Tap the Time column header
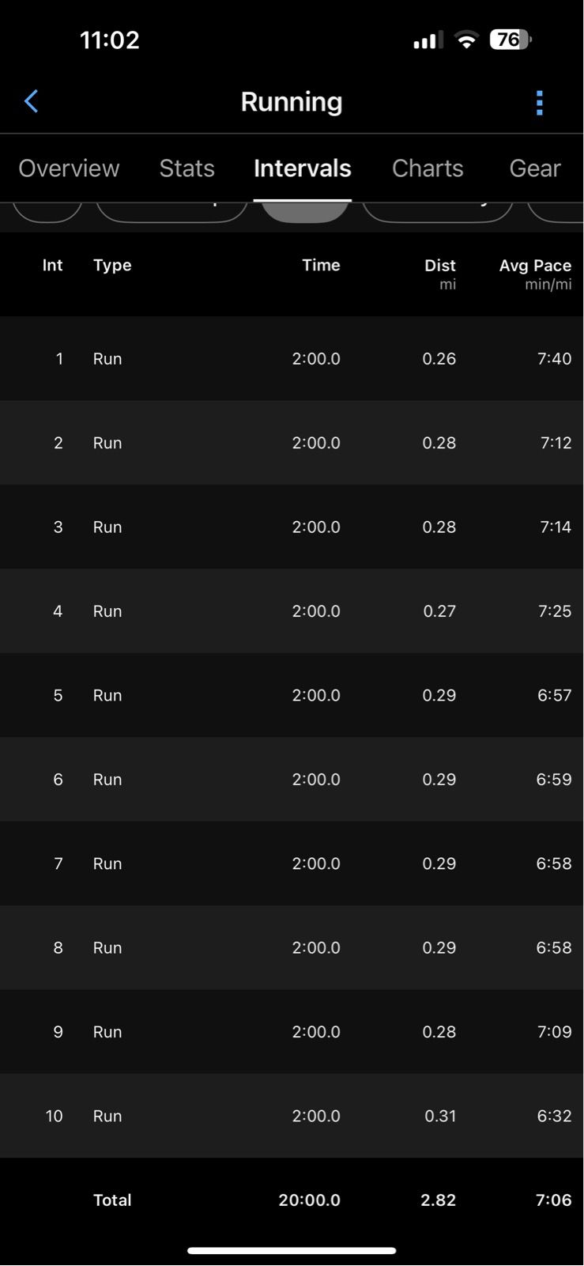Screen dimensions: 584x1266 pyautogui.click(x=321, y=266)
